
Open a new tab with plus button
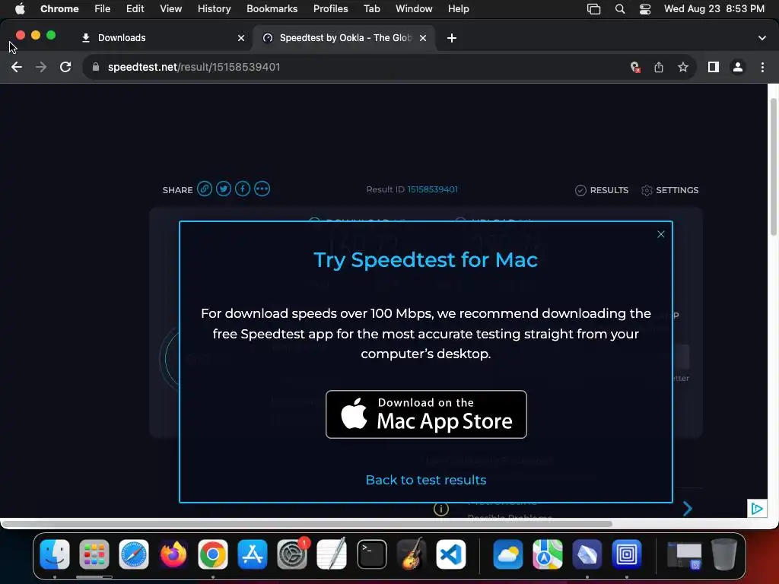pyautogui.click(x=452, y=38)
